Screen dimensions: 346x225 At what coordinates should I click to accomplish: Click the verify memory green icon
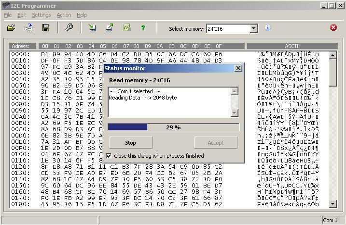pos(126,27)
